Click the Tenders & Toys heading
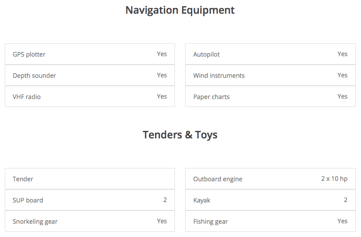The height and width of the screenshot is (237, 361). pyautogui.click(x=180, y=135)
